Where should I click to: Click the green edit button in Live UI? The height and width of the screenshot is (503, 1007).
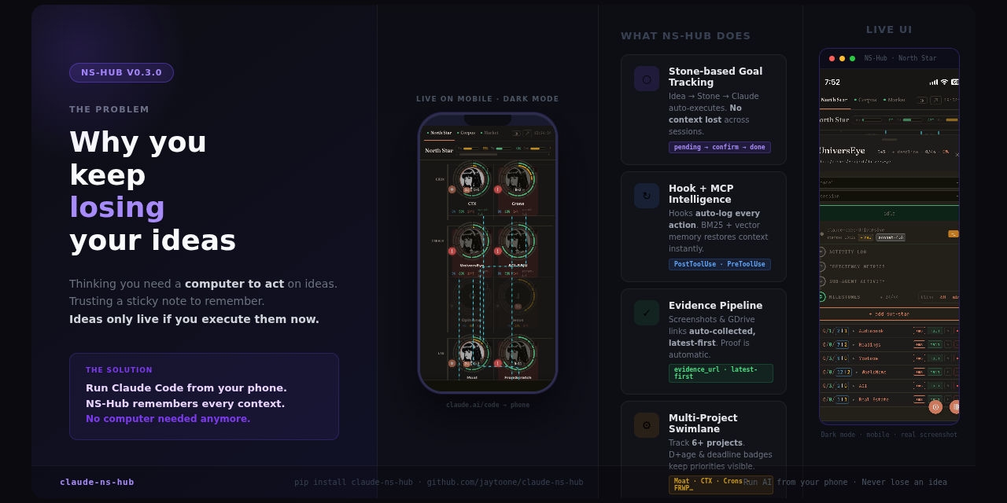click(x=889, y=213)
